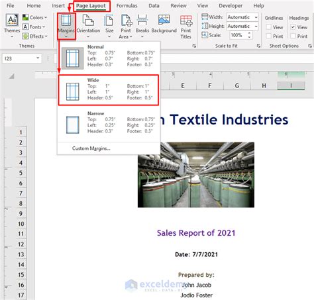Open the Help tab
Viewport: 314px width, 300px height.
[258, 6]
